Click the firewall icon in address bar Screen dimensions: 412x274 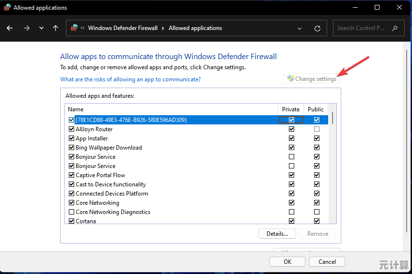point(74,28)
